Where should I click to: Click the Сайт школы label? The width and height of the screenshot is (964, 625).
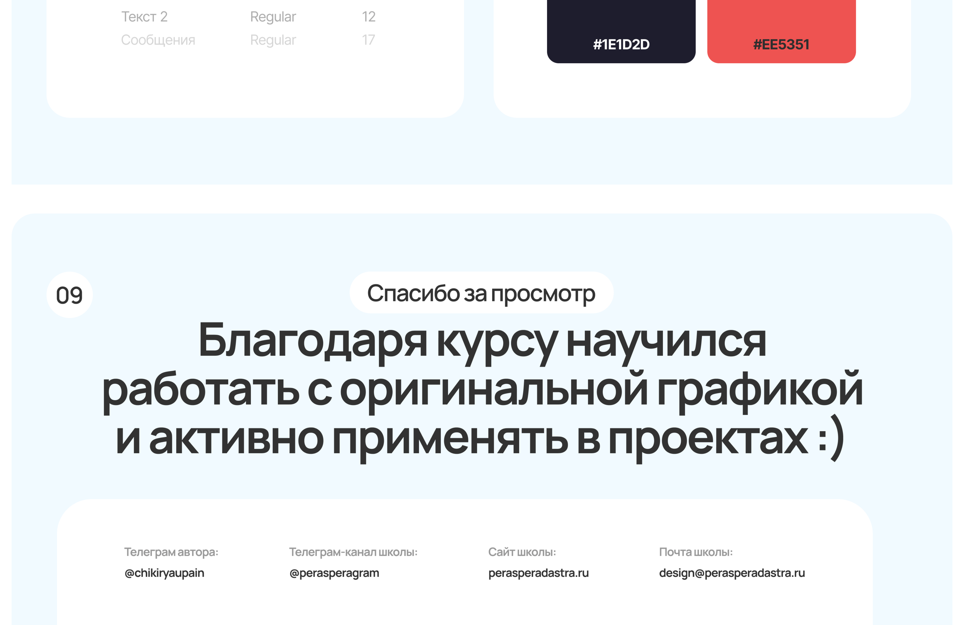coord(522,552)
